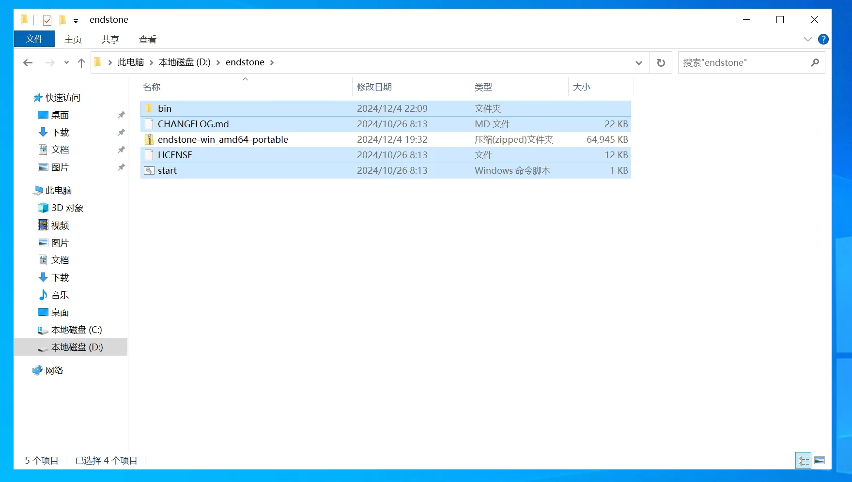Click the Properties quick access icon
This screenshot has height=482, width=852.
click(47, 20)
